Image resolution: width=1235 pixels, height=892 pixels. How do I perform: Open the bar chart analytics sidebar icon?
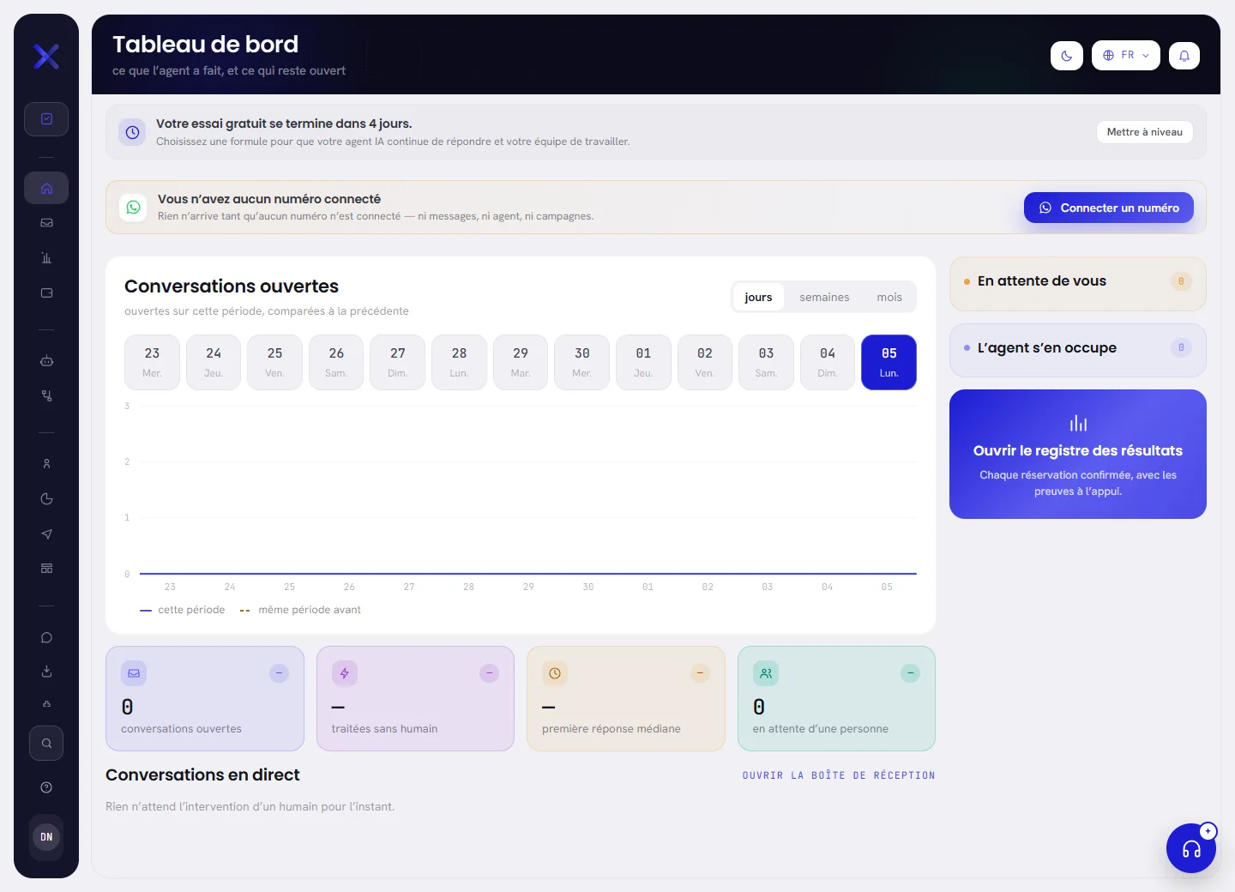pyautogui.click(x=46, y=258)
